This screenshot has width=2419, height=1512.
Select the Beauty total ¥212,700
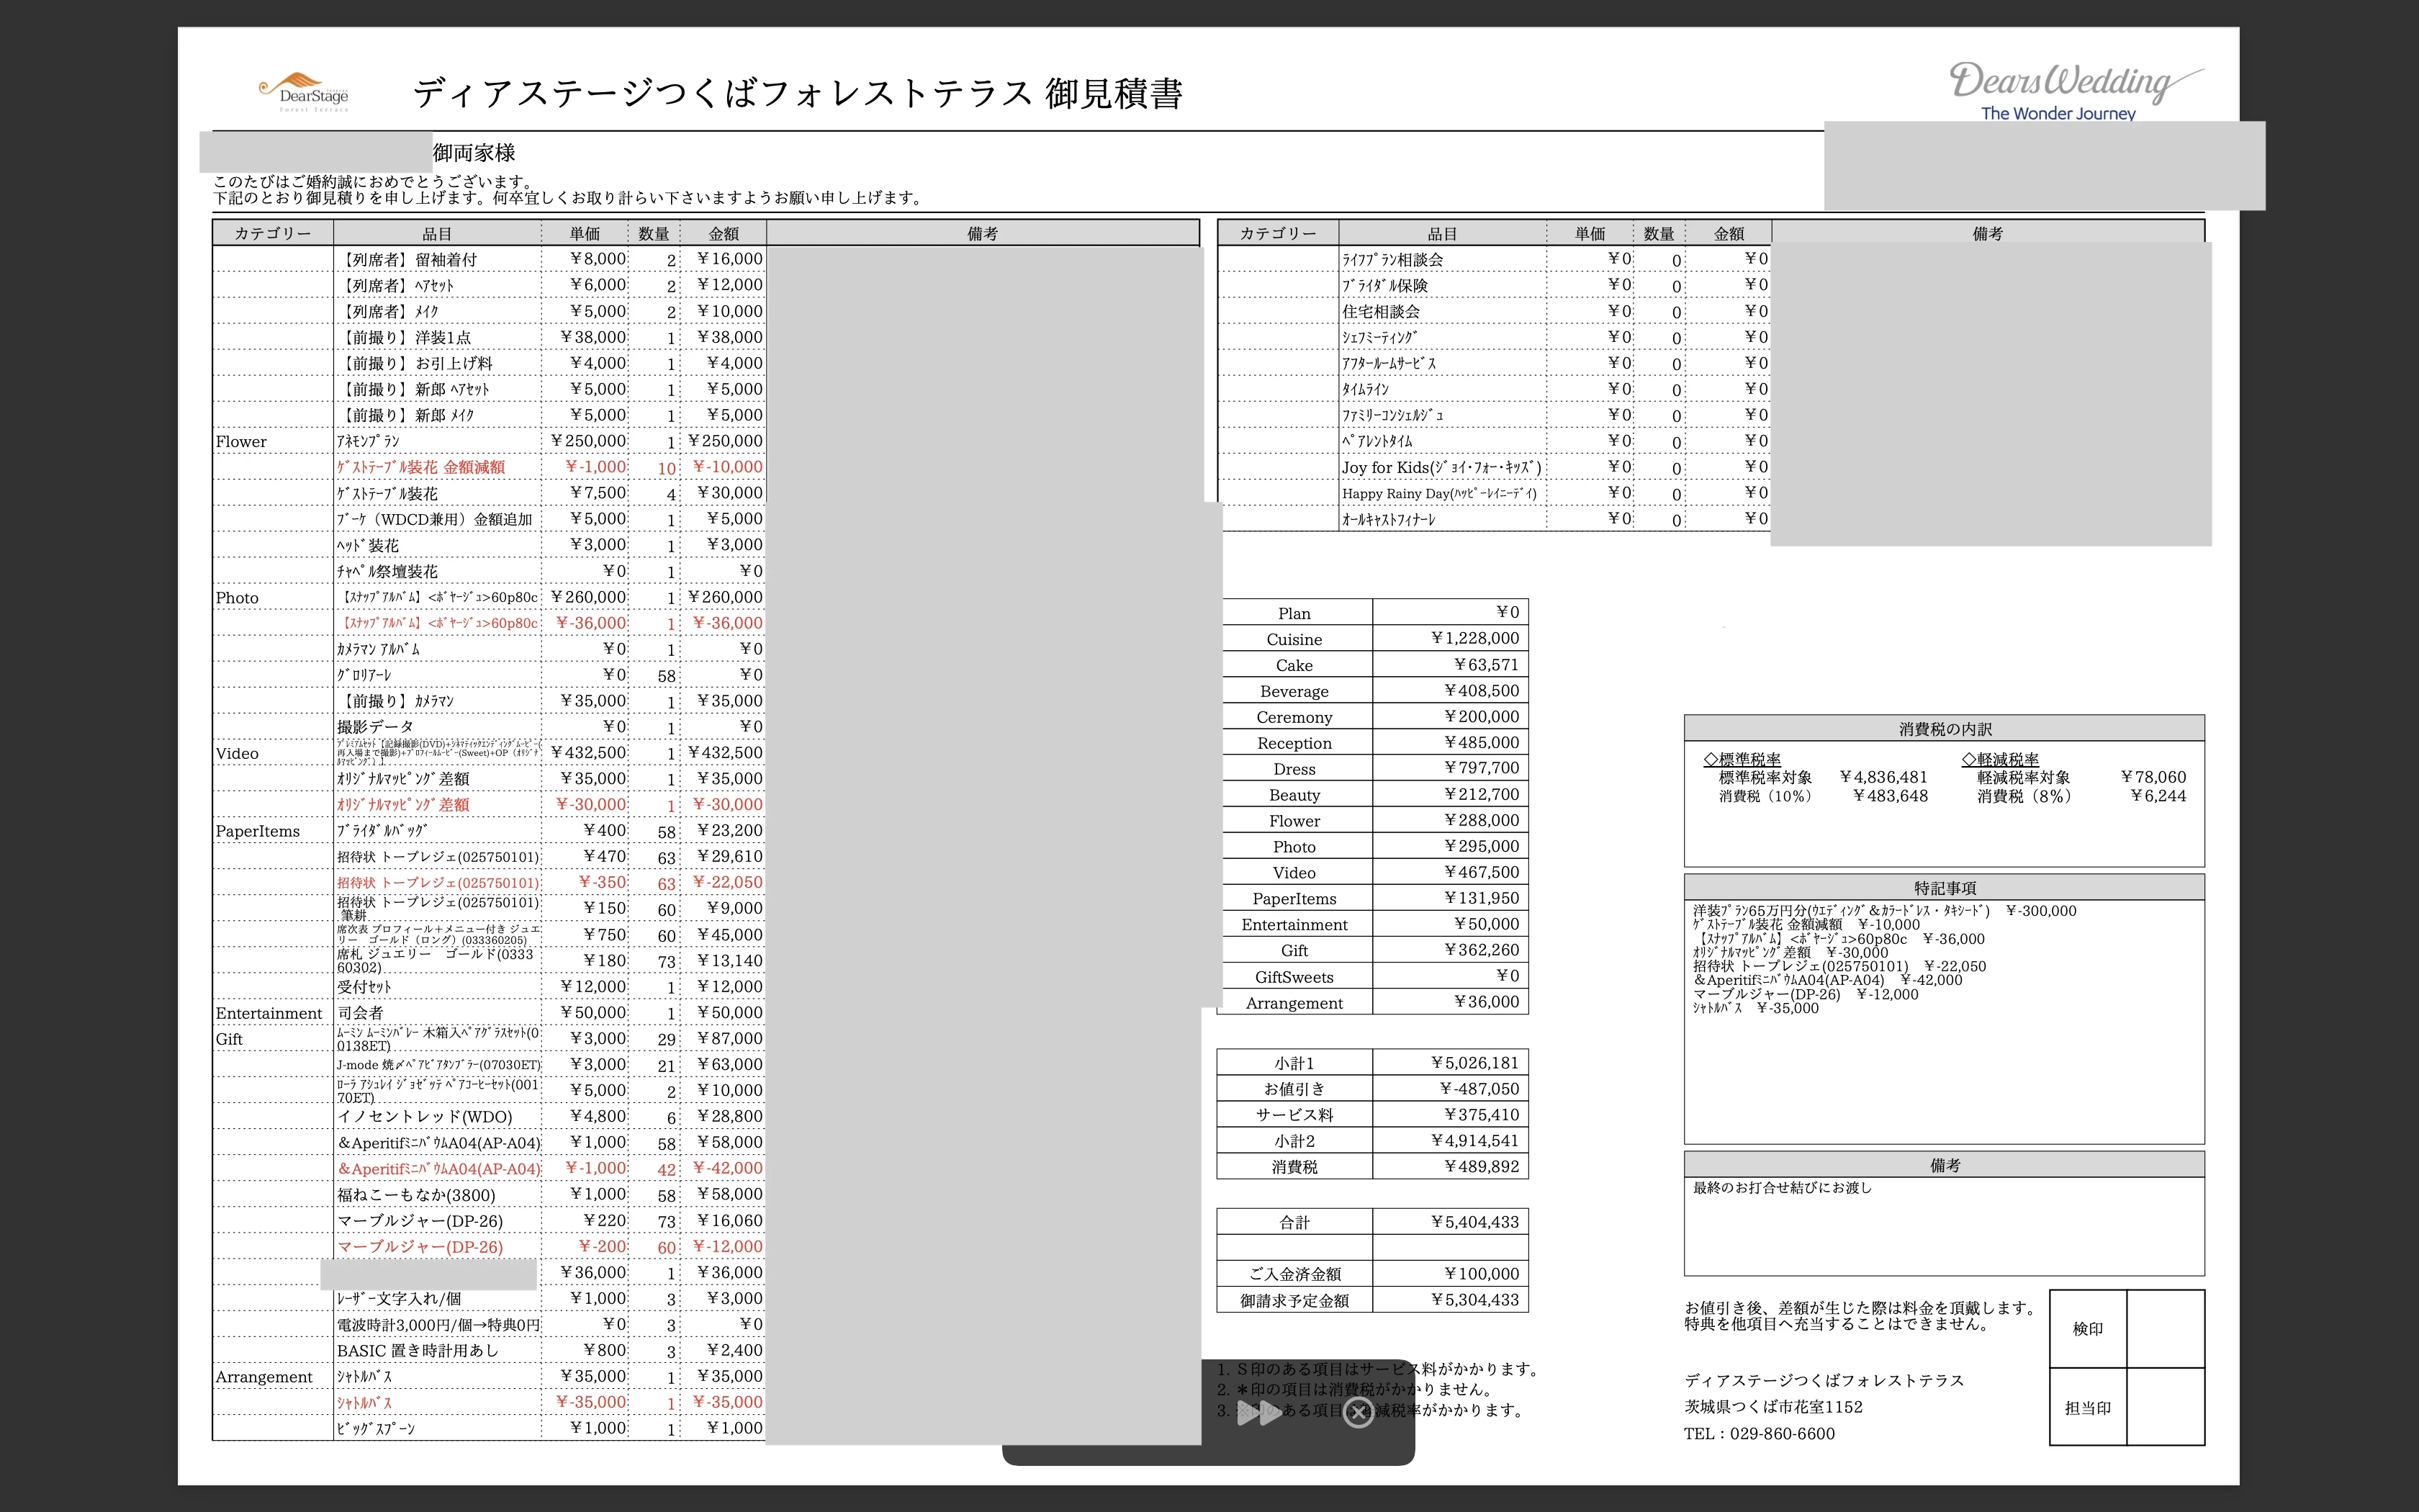[1482, 794]
